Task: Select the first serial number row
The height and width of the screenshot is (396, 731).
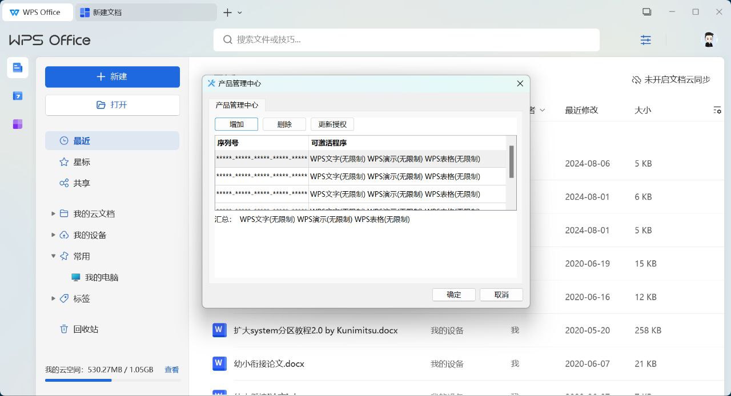Action: (x=360, y=159)
